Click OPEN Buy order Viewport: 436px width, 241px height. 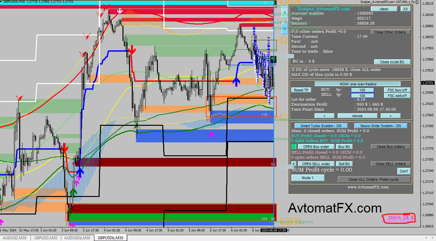(x=316, y=147)
